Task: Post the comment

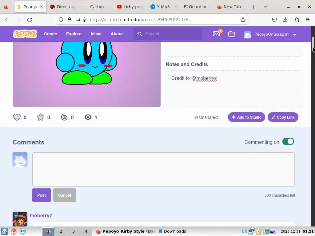Action: pyautogui.click(x=42, y=195)
